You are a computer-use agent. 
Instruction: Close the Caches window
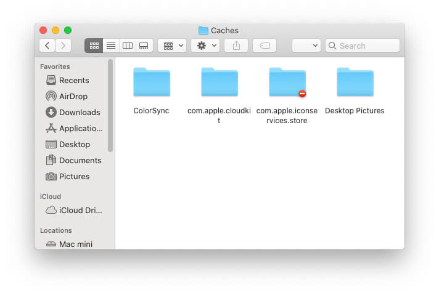[43, 30]
